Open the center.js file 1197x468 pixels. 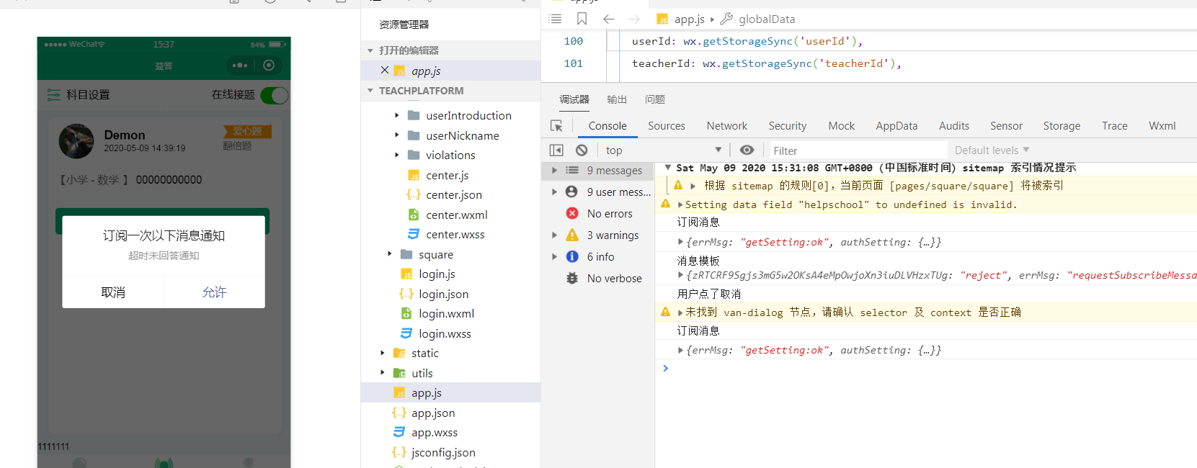(x=448, y=175)
